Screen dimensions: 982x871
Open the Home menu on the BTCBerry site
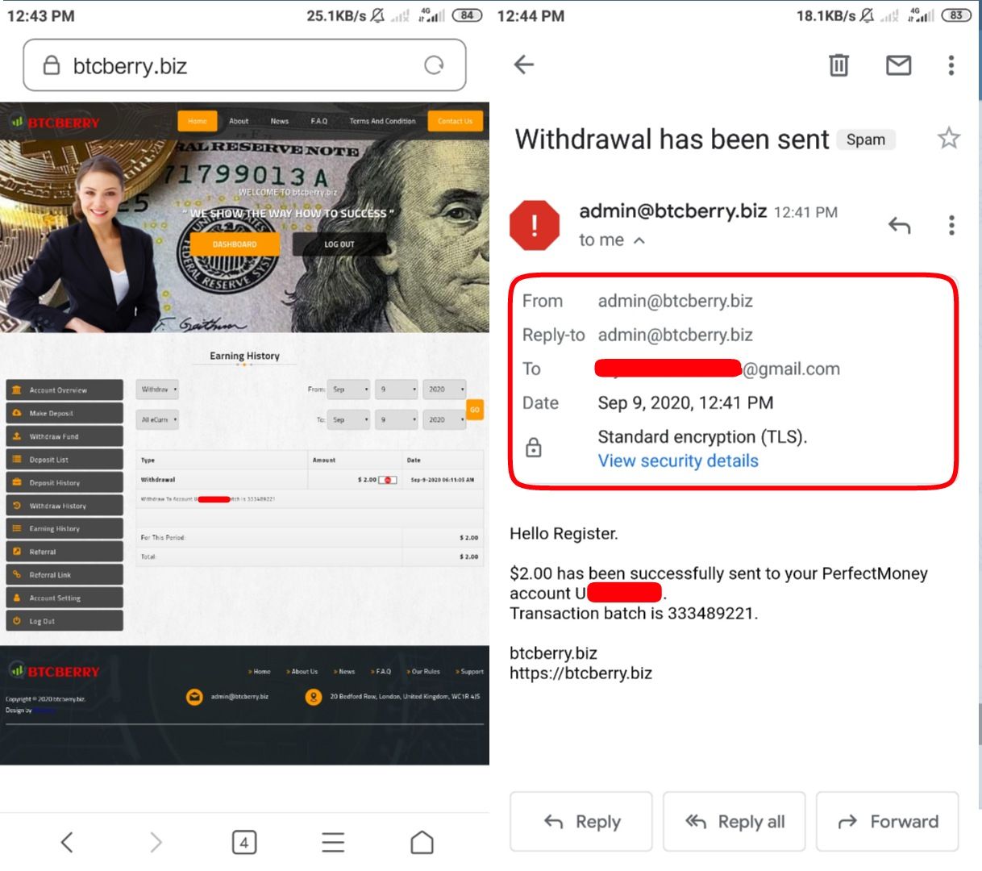coord(198,121)
